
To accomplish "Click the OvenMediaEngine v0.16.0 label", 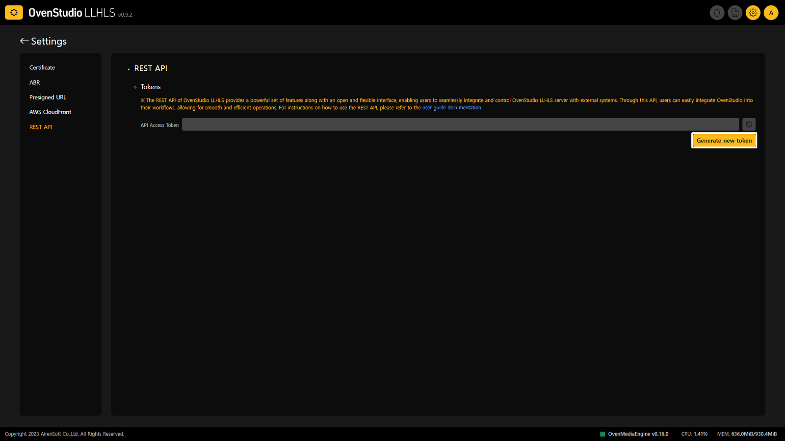I will (638, 434).
